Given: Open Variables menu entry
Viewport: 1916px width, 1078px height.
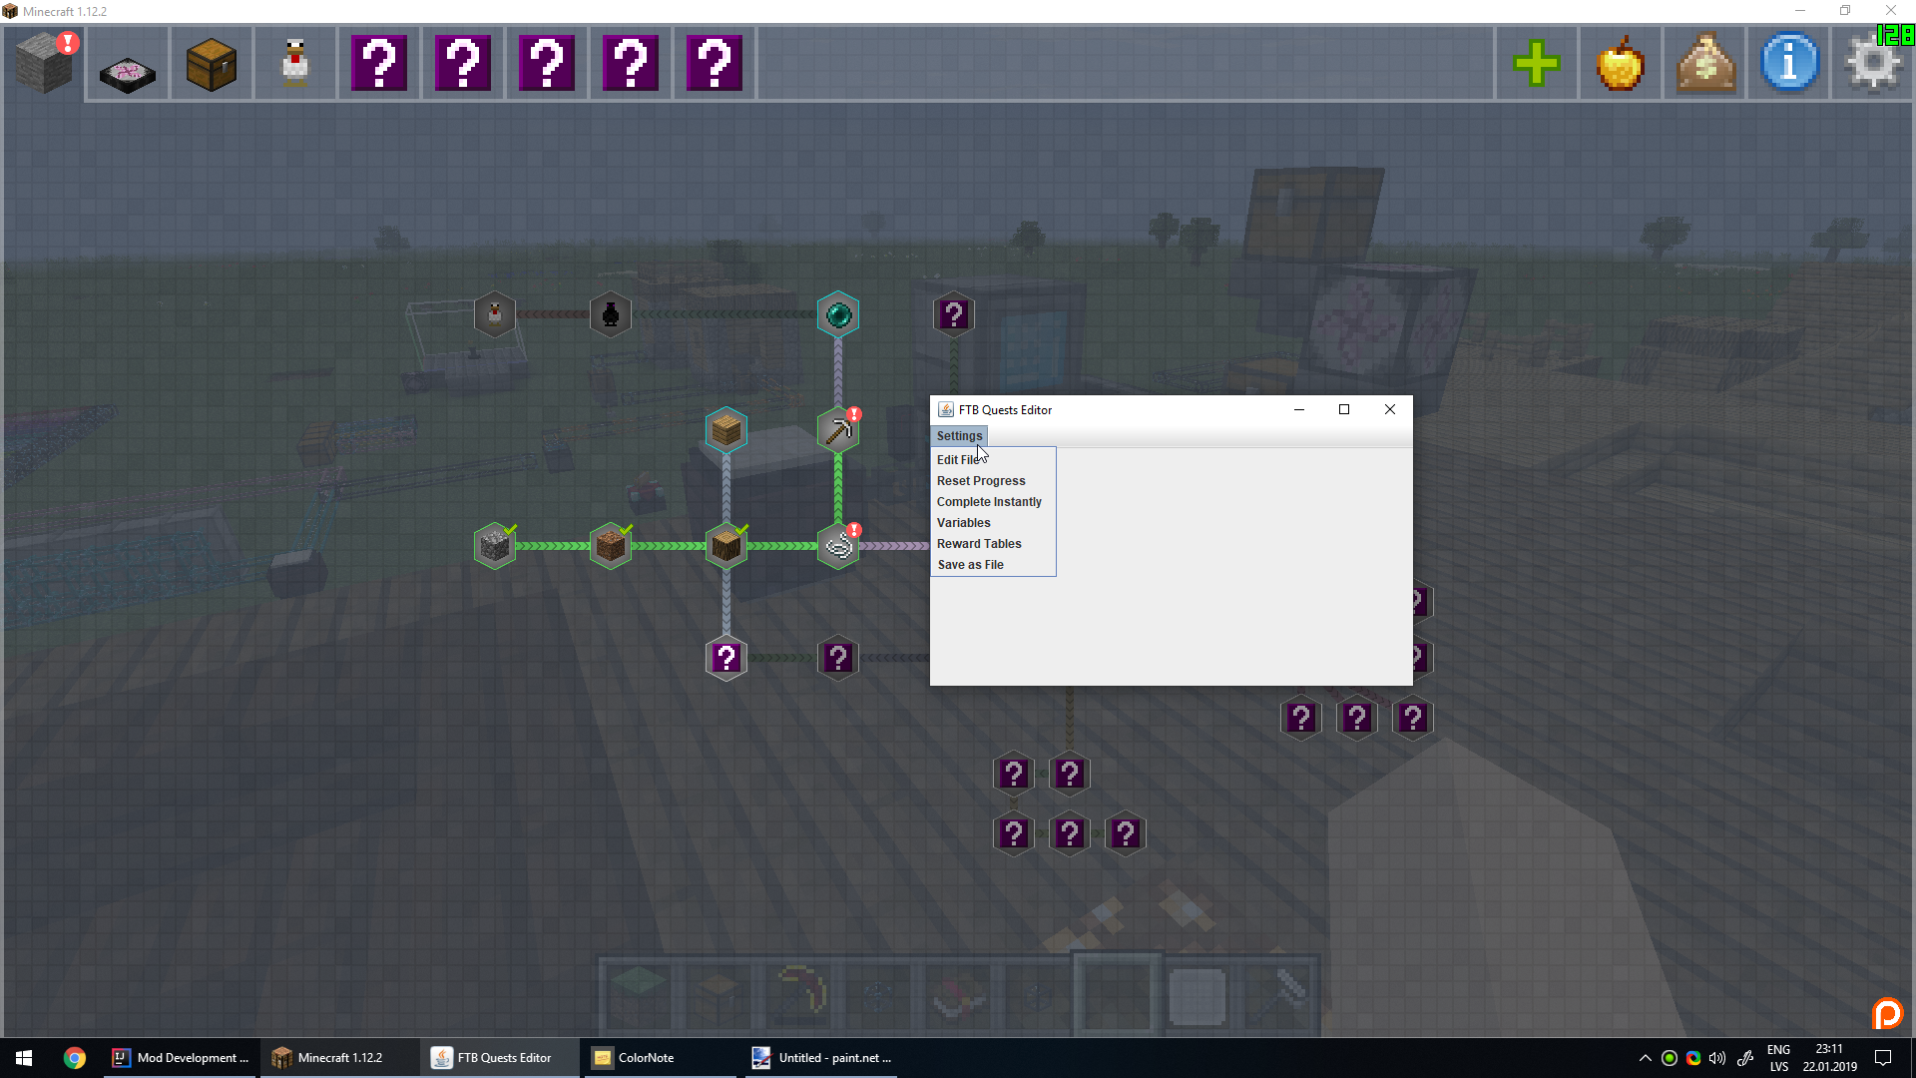Looking at the screenshot, I should [x=963, y=523].
